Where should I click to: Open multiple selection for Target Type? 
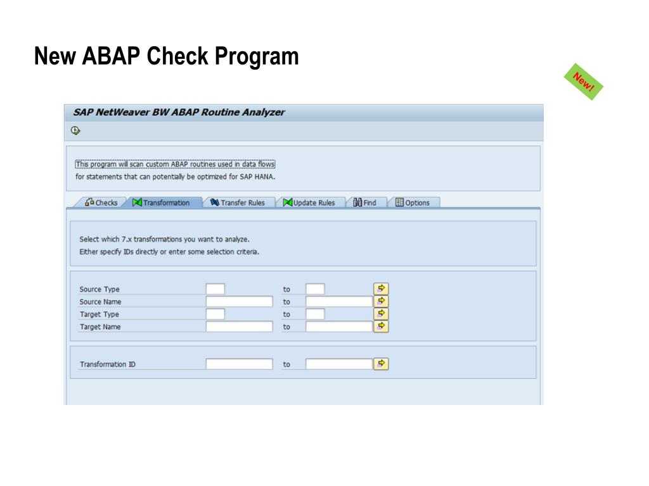coord(381,314)
